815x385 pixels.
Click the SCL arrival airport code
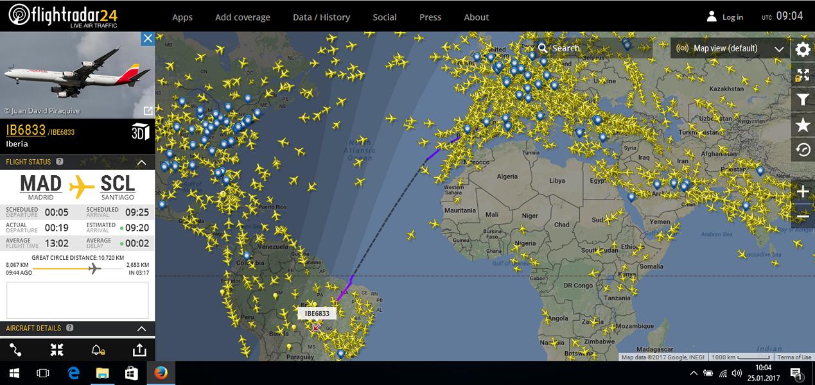point(118,184)
